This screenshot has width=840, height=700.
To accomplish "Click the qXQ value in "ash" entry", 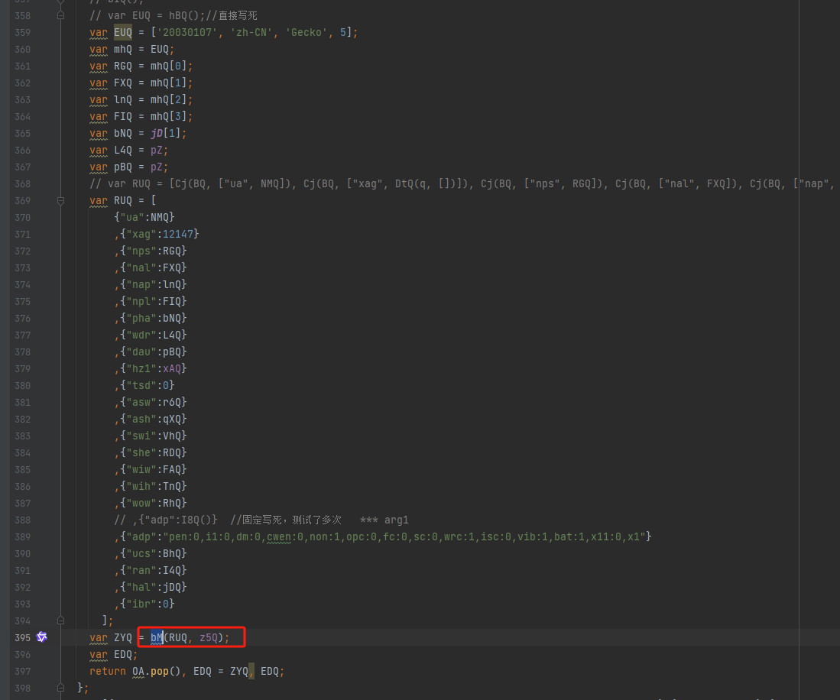I will (x=172, y=419).
